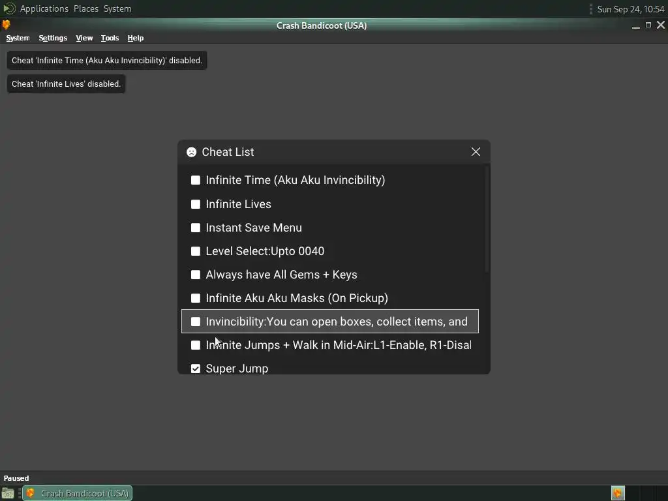Enable Level Select:Upto 0040 checkbox
This screenshot has height=501, width=668.
[196, 251]
